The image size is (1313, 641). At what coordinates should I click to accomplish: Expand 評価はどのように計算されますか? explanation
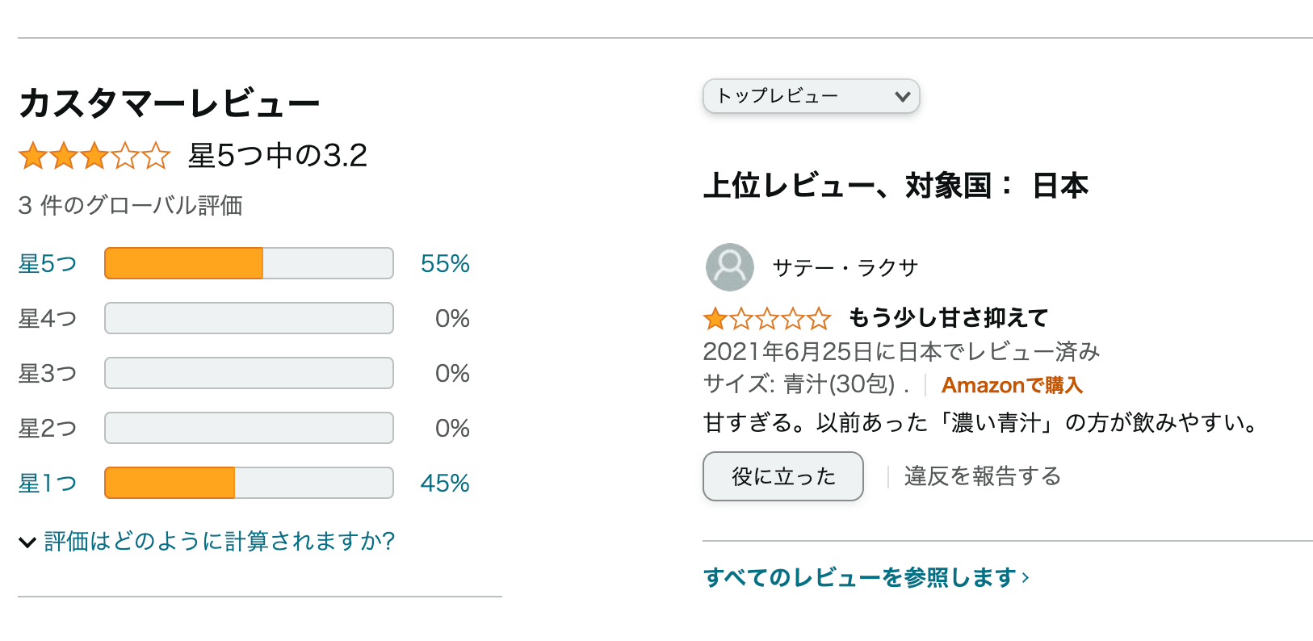pyautogui.click(x=220, y=541)
